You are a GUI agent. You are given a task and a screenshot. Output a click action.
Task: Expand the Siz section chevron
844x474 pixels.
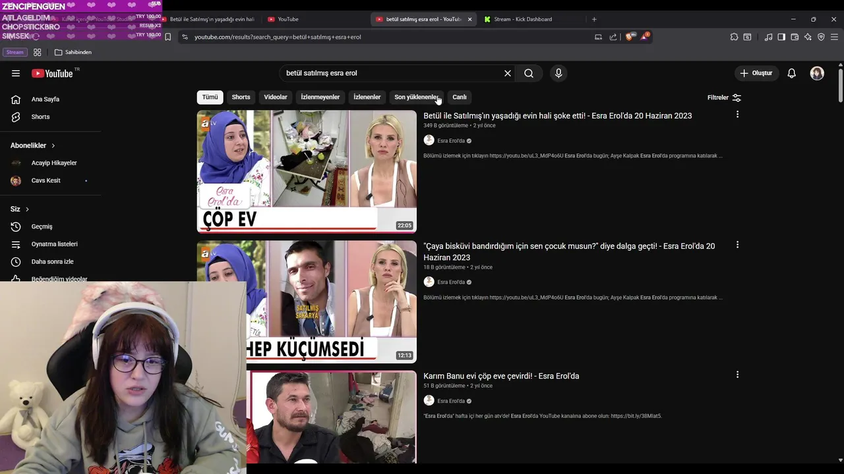coord(27,209)
